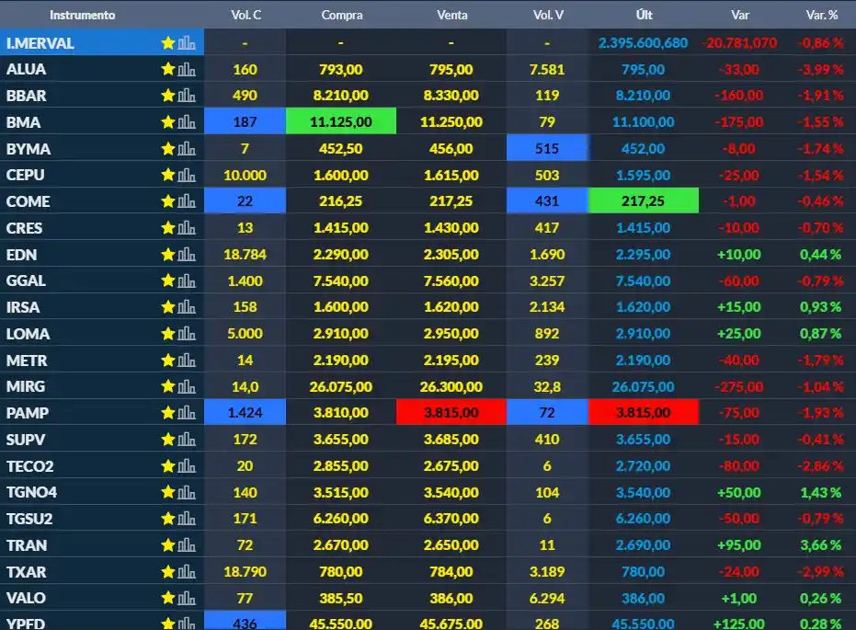Select the I.MERVAL index row name
856x630 pixels.
click(x=40, y=43)
